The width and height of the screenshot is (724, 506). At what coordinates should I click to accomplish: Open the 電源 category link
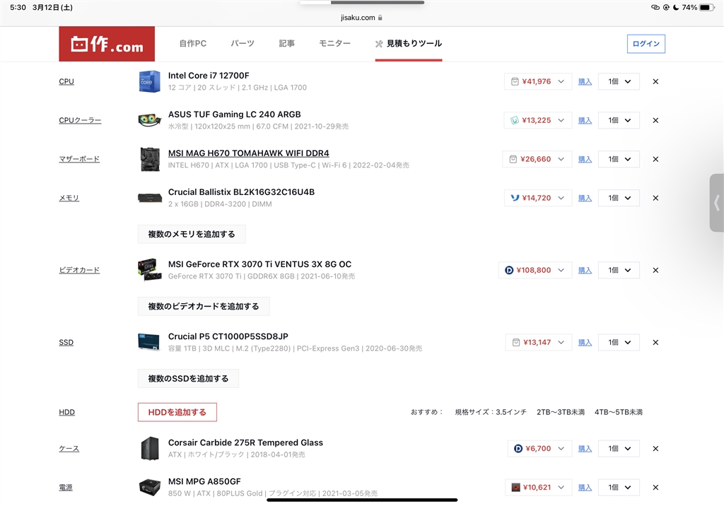66,488
